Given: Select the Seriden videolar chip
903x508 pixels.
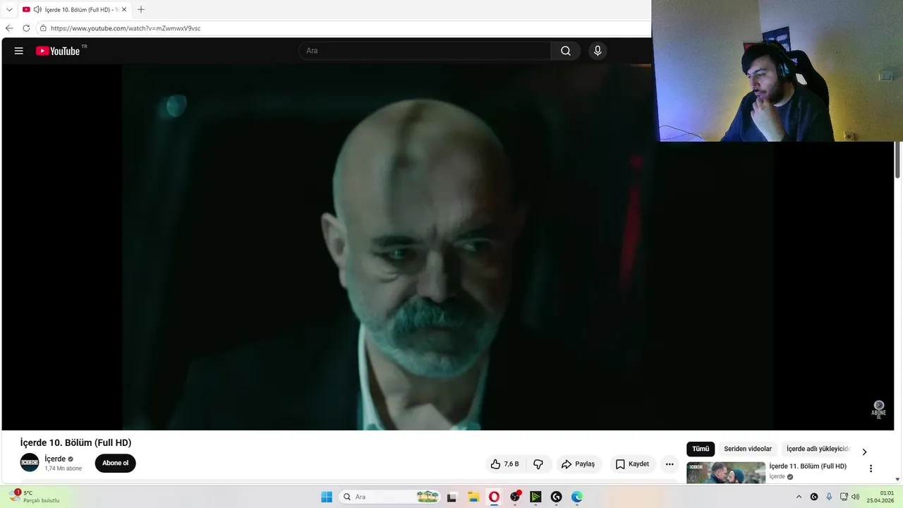Looking at the screenshot, I should tap(748, 449).
